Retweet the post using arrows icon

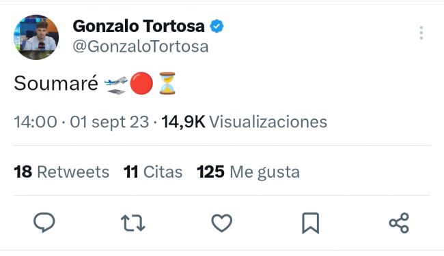pos(133,223)
